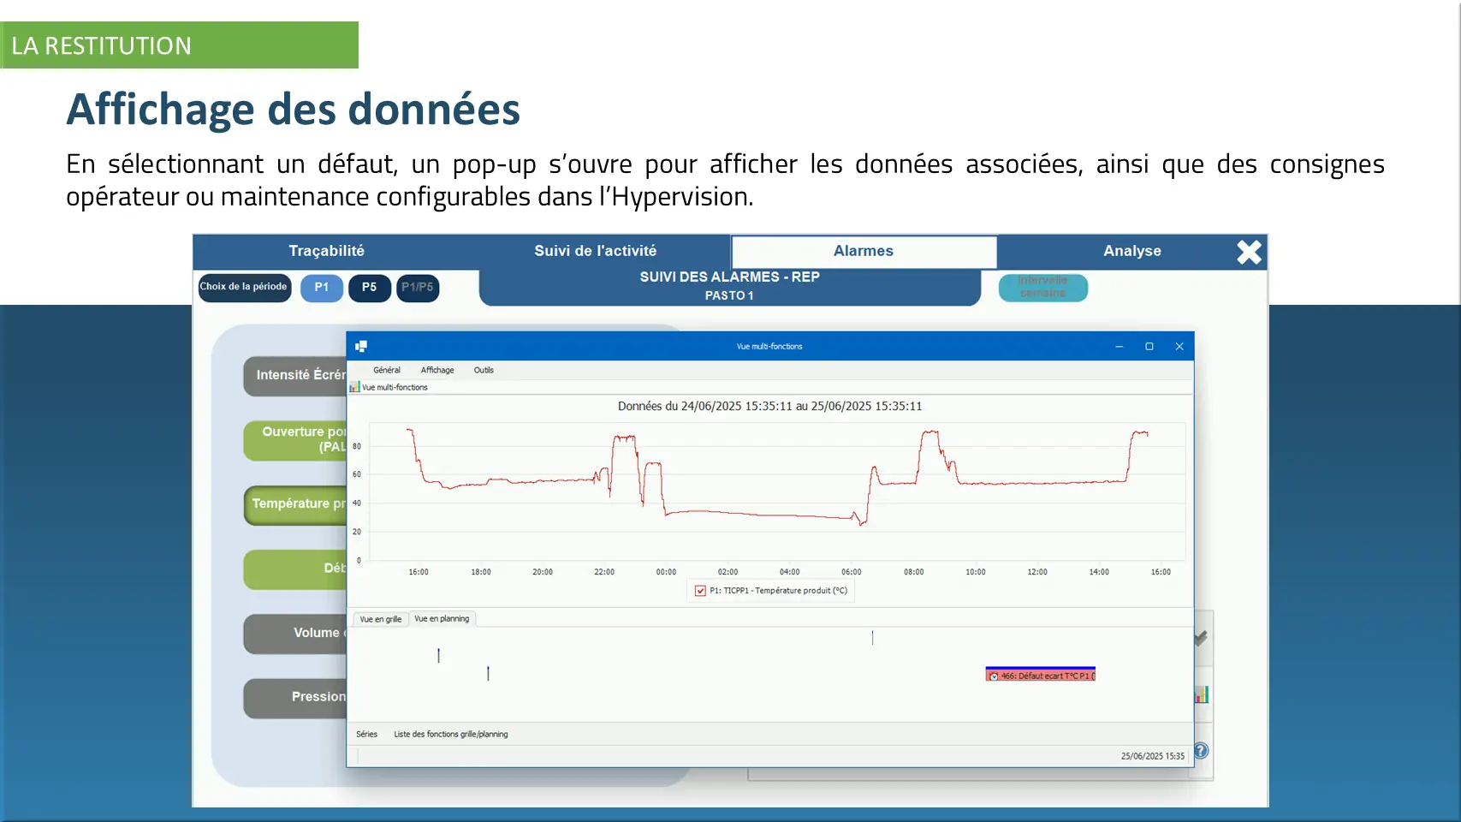The width and height of the screenshot is (1461, 822).
Task: Select the P5 period toggle
Action: pos(369,288)
